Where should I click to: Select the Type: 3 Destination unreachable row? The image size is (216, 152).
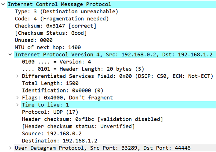(x=66, y=12)
